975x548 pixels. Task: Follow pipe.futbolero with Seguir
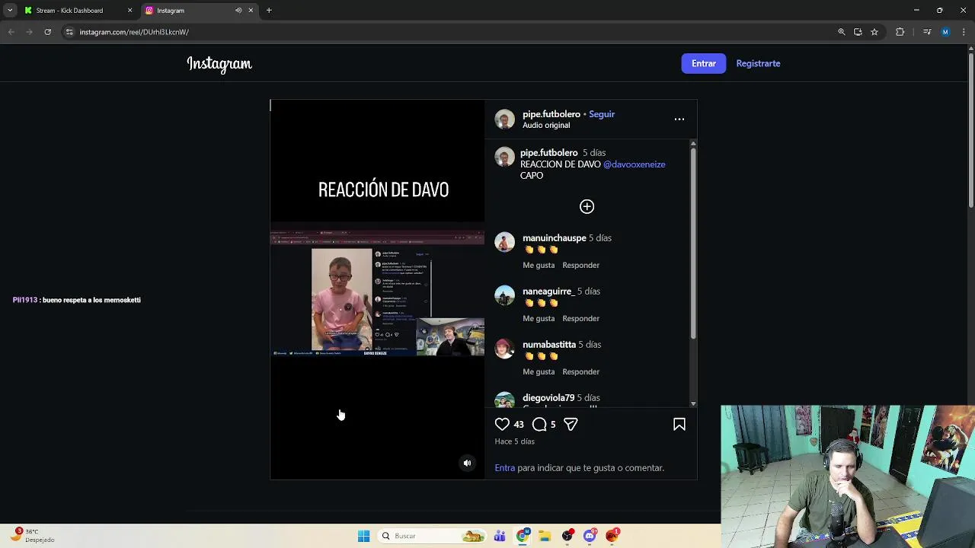pos(602,114)
